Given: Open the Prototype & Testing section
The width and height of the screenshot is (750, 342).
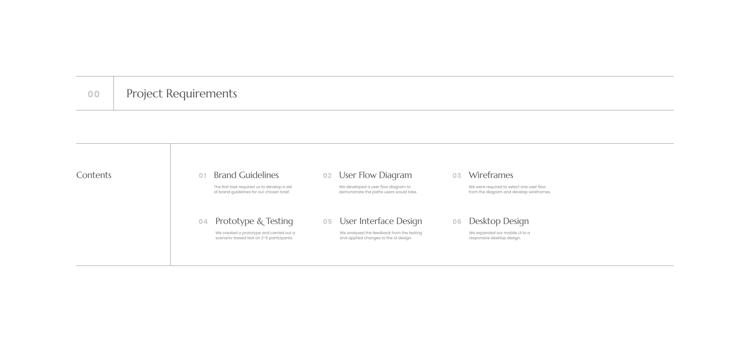Looking at the screenshot, I should tap(254, 221).
